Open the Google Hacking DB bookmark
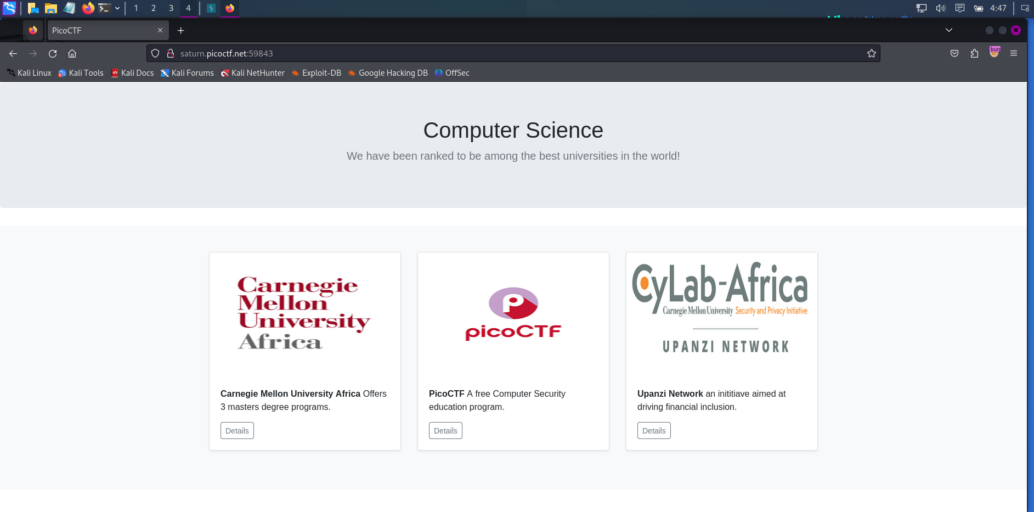 coord(388,73)
